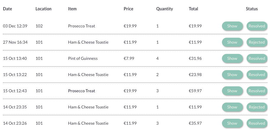
Task: Click Resolved on the 15 Oct 12:43 row
Action: point(257,91)
